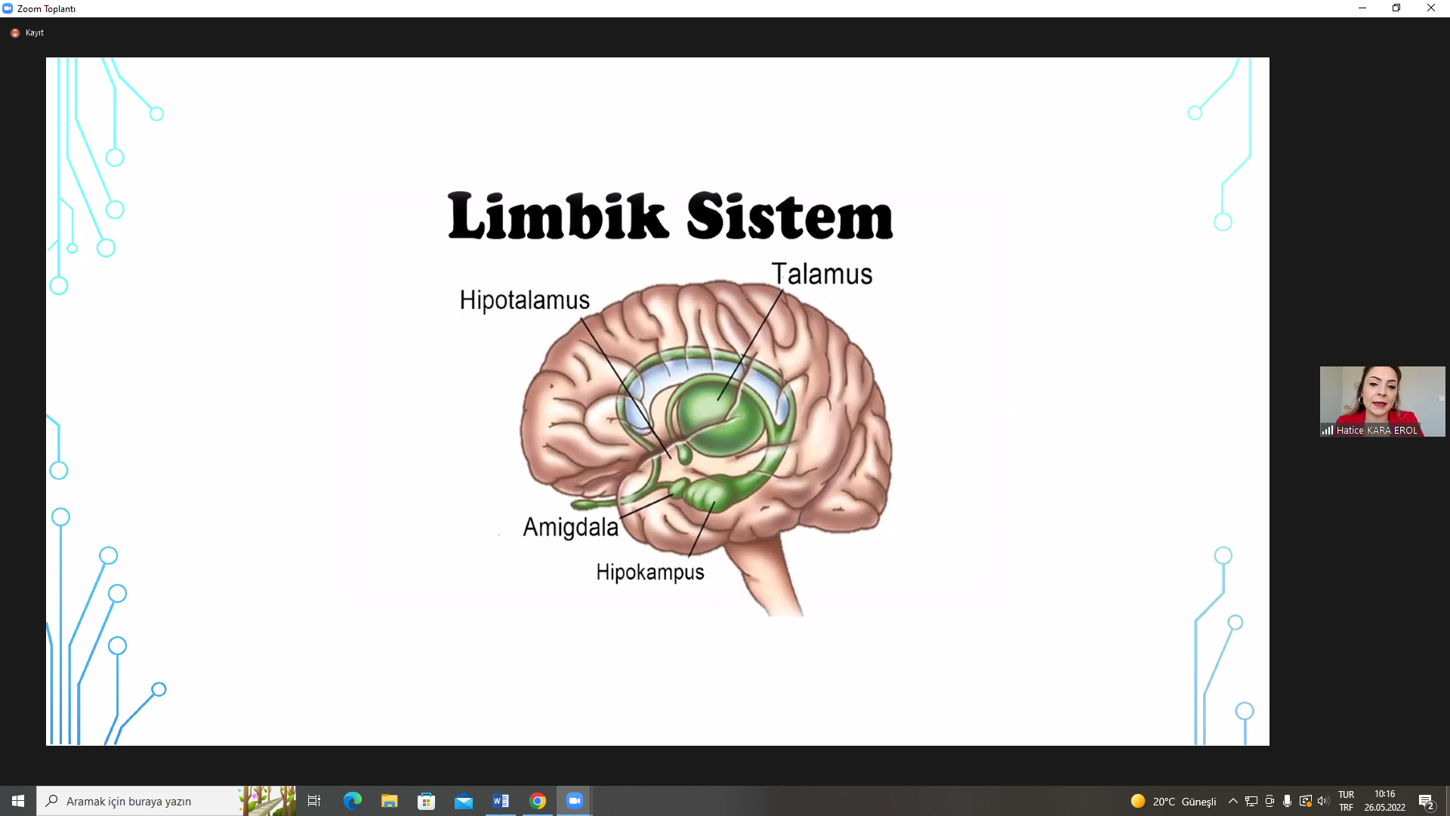Expand hidden system tray icons
Viewport: 1450px width, 816px height.
(x=1233, y=801)
